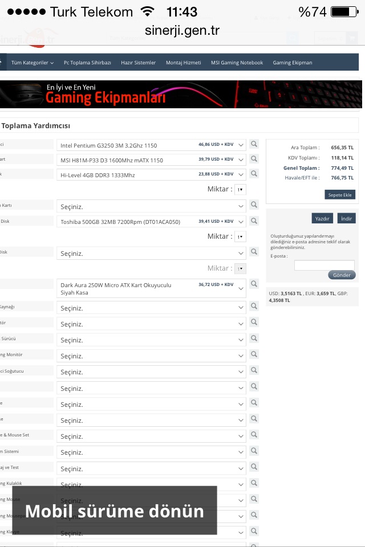Open Seçiniz dropdown in Mouse Set row
This screenshot has width=365, height=547.
[x=151, y=436]
